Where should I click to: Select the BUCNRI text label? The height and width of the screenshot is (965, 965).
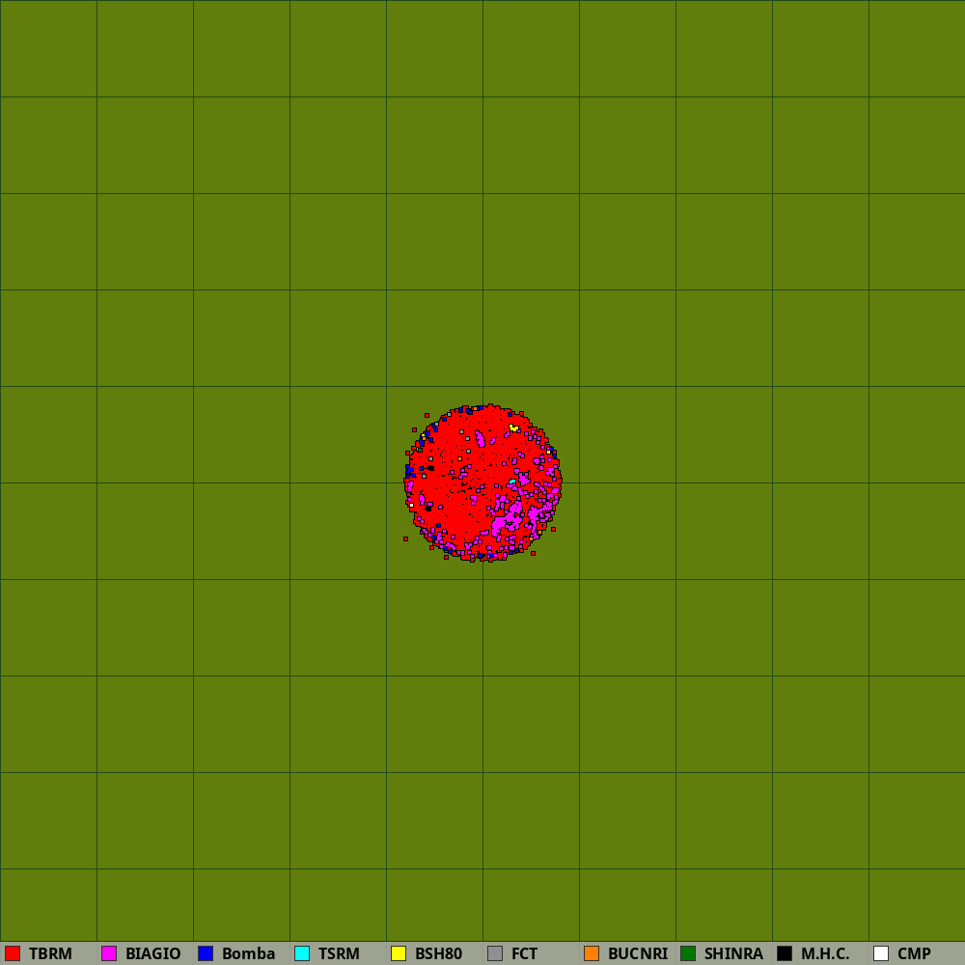coord(637,953)
